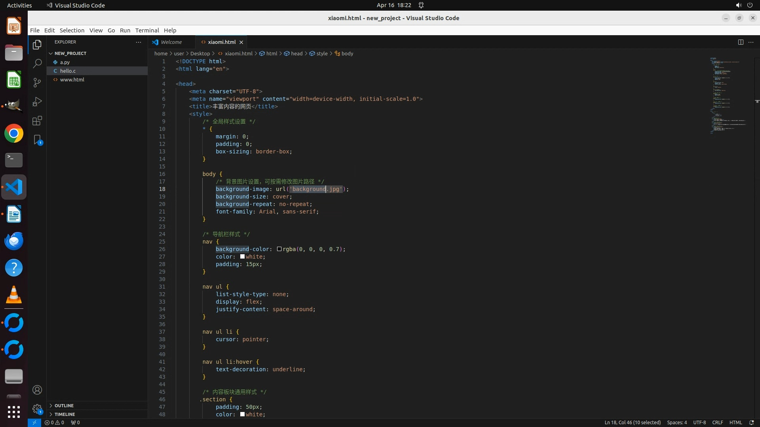Viewport: 760px width, 427px height.
Task: Open the Terminal menu
Action: (x=147, y=30)
